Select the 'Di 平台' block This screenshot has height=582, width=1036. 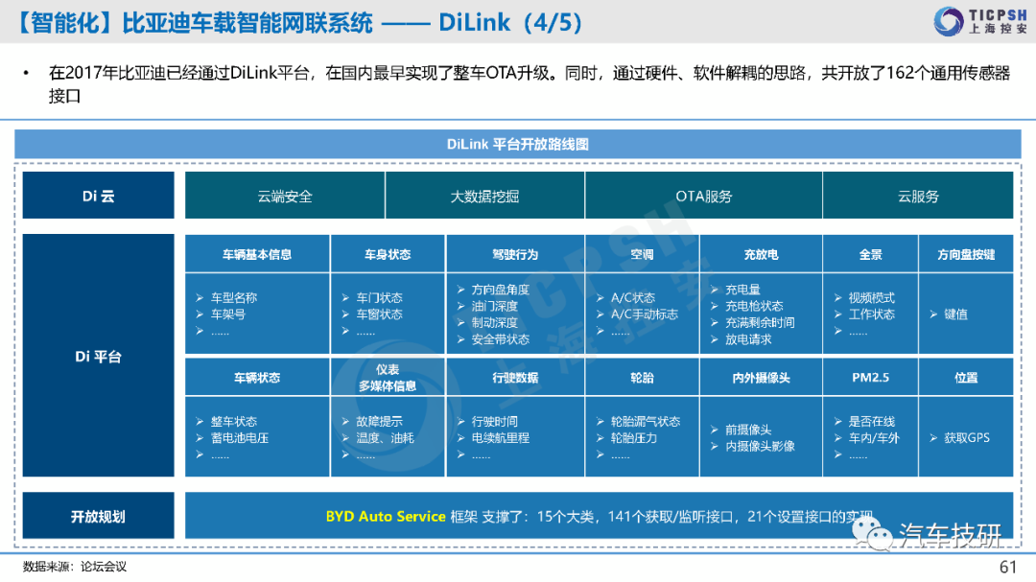click(x=99, y=356)
